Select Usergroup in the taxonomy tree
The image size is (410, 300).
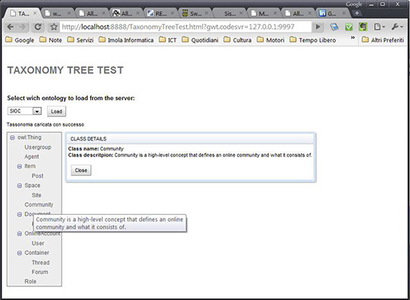point(38,147)
